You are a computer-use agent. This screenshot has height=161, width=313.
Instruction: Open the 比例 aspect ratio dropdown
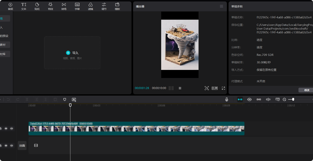[215, 88]
